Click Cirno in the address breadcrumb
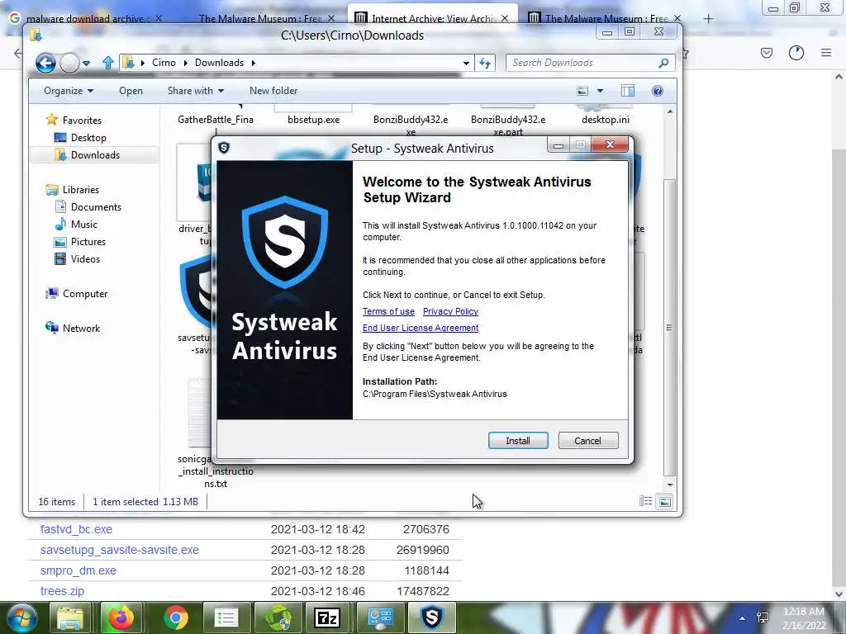This screenshot has width=846, height=634. pos(164,63)
